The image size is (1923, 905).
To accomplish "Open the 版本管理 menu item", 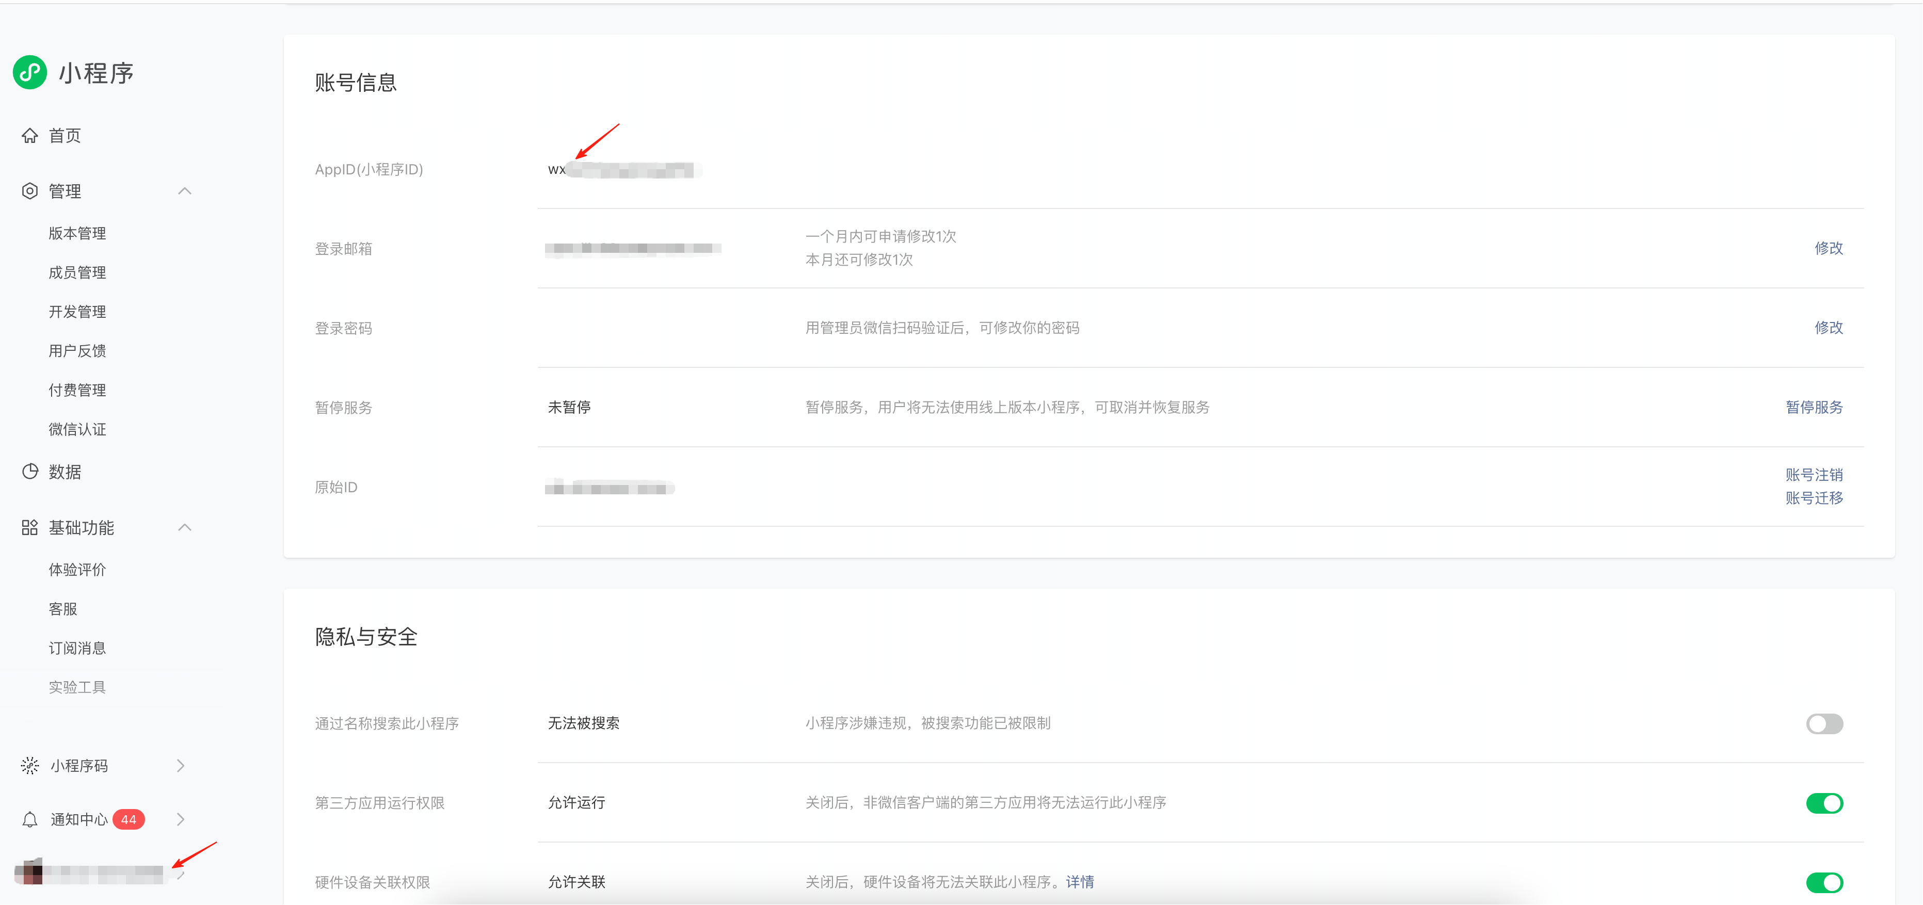I will tap(77, 234).
